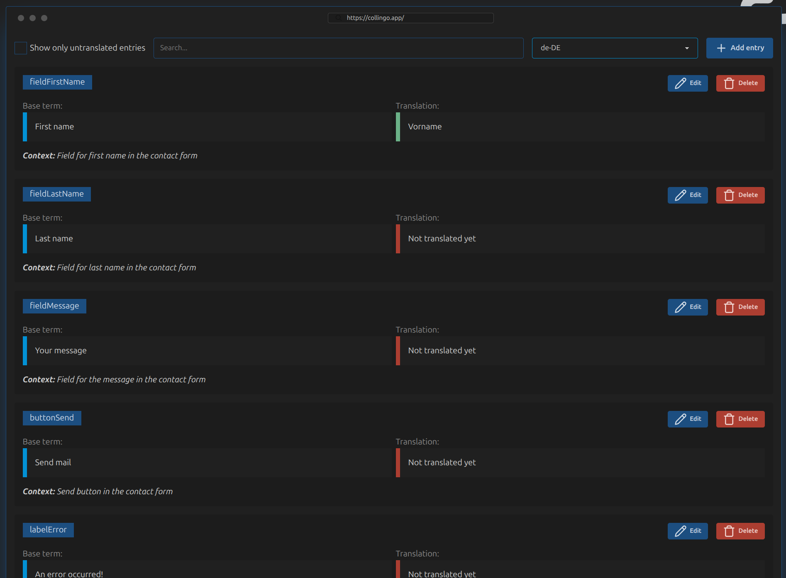
Task: Click the 'Send mail' base term
Action: 53,463
